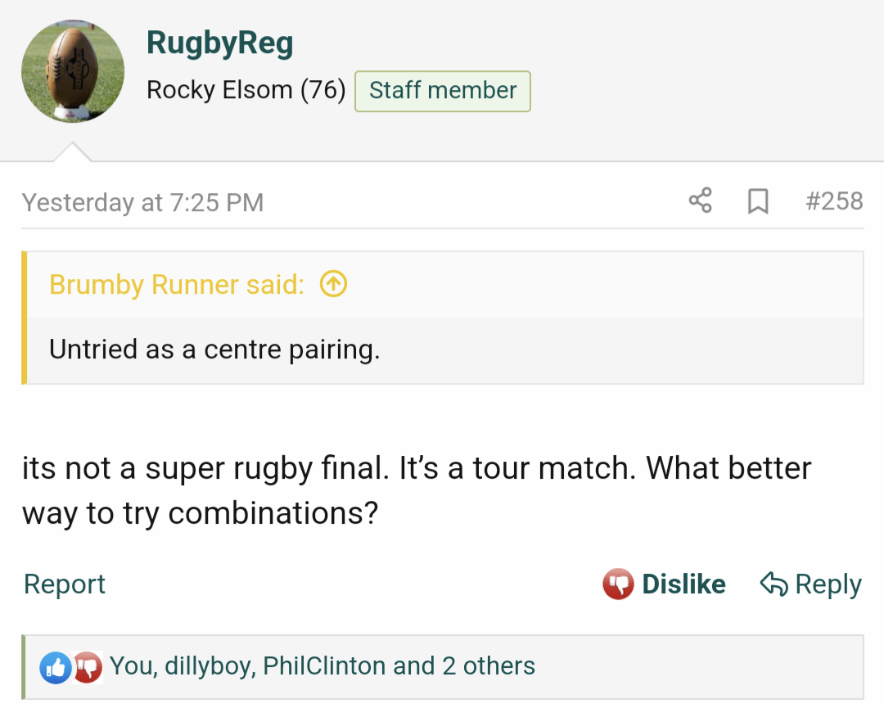The width and height of the screenshot is (884, 708).
Task: Click the reply arrow icon
Action: 773,584
